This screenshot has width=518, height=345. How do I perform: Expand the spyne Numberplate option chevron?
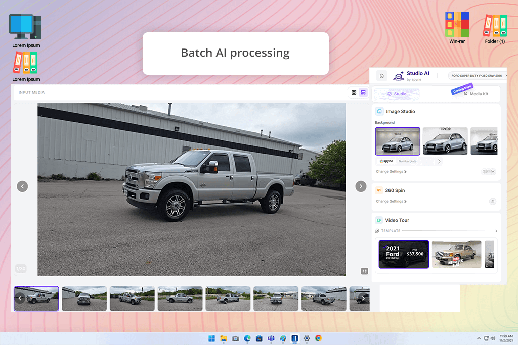(439, 161)
